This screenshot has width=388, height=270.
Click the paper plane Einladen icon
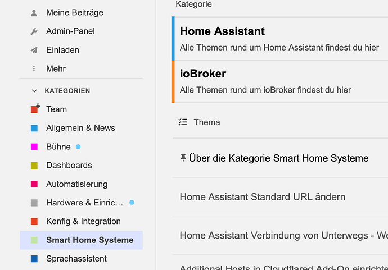[x=34, y=50]
